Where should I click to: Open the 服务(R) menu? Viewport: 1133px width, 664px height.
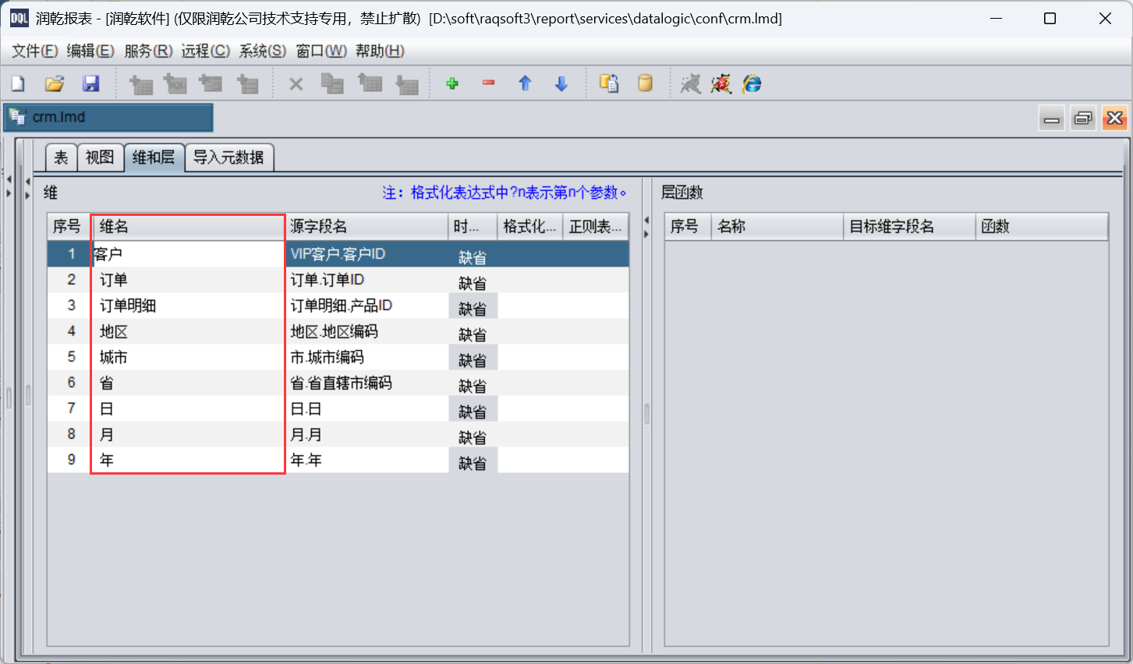148,51
